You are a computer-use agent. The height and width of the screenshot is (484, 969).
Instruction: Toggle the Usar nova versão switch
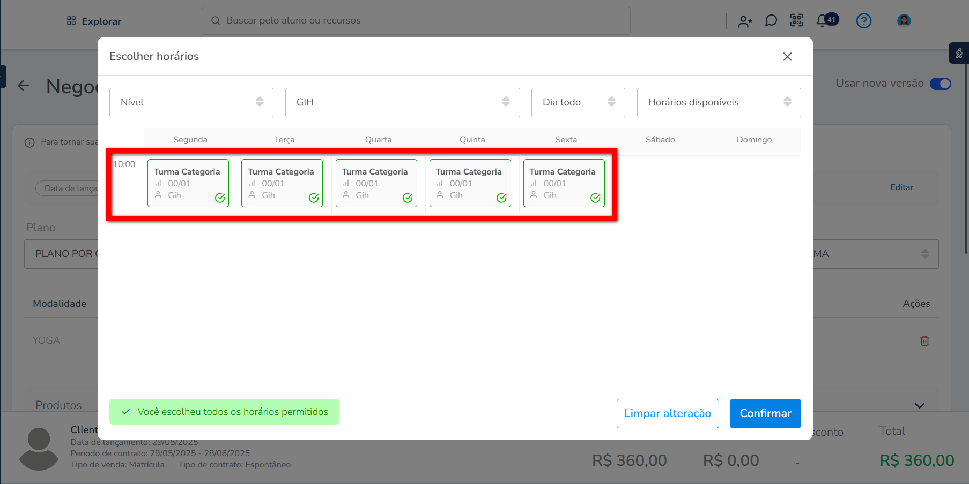coord(940,84)
